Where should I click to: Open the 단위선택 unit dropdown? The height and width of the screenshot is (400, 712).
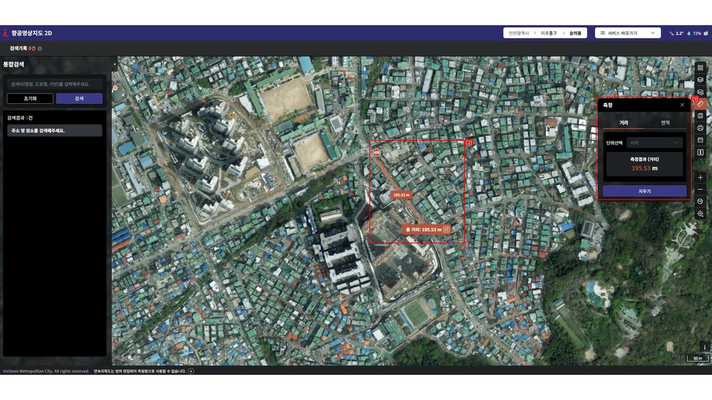(655, 143)
